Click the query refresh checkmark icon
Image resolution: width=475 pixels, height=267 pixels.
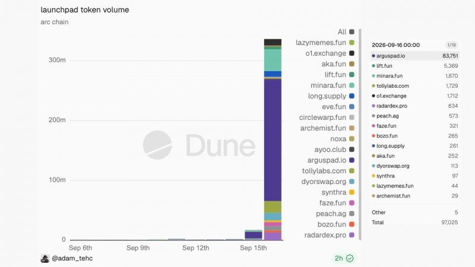click(x=350, y=258)
